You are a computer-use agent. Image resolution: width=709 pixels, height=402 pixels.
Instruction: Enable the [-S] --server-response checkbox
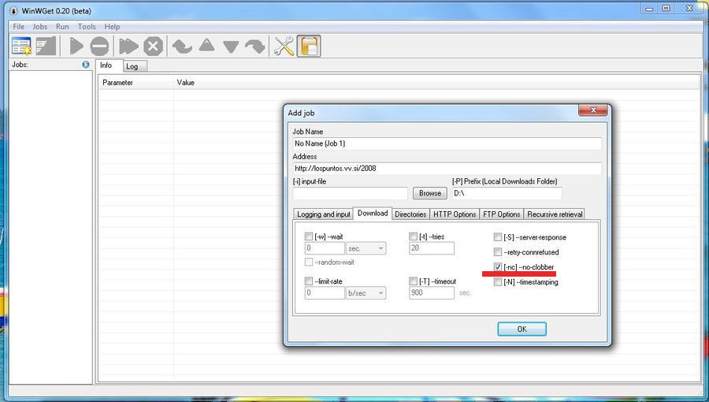coord(498,237)
